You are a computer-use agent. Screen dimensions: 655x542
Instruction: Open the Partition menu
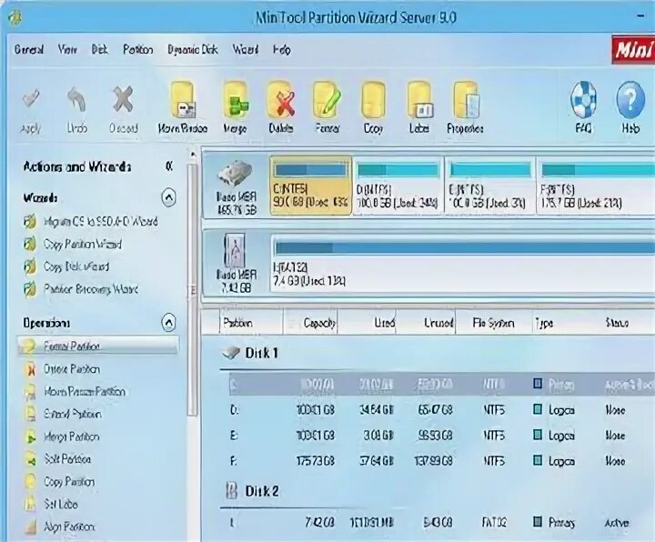[x=138, y=50]
